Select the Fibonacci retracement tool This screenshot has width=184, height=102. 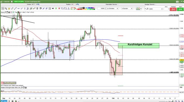31,8
